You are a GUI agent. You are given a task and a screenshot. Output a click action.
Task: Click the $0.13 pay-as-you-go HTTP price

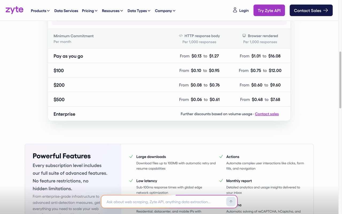[196, 56]
